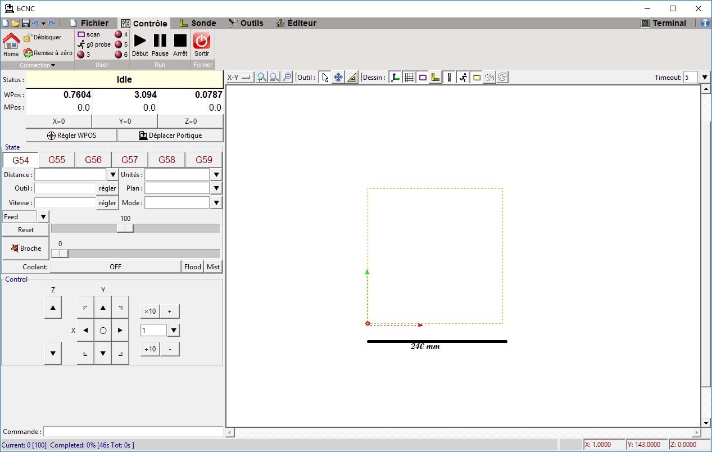The width and height of the screenshot is (712, 452).
Task: Open the X-Y view selector
Action: point(240,78)
